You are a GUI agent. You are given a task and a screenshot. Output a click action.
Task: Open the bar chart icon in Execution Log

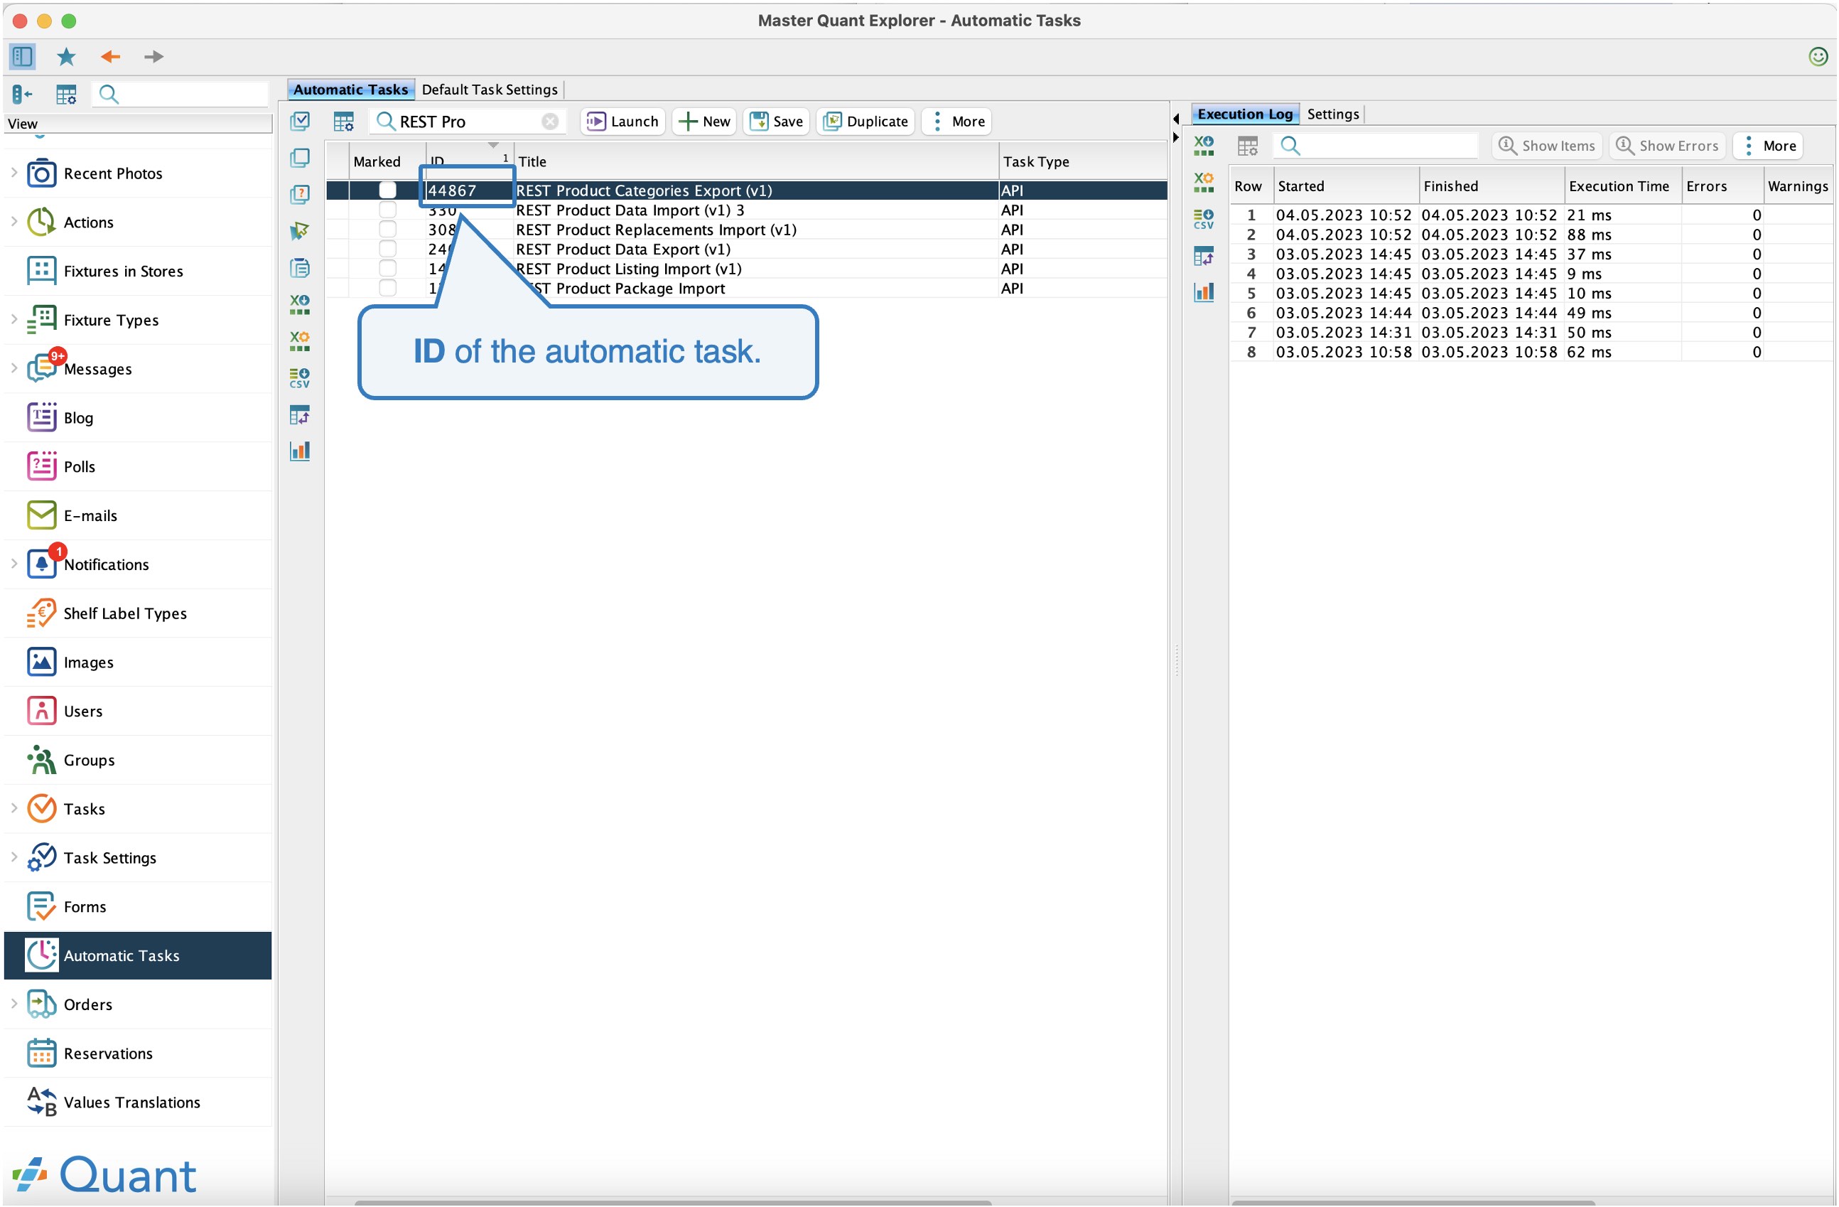(x=1204, y=292)
